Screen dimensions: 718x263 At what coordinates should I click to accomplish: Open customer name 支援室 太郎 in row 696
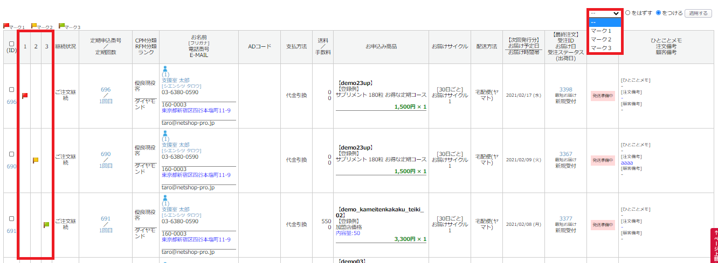175,80
